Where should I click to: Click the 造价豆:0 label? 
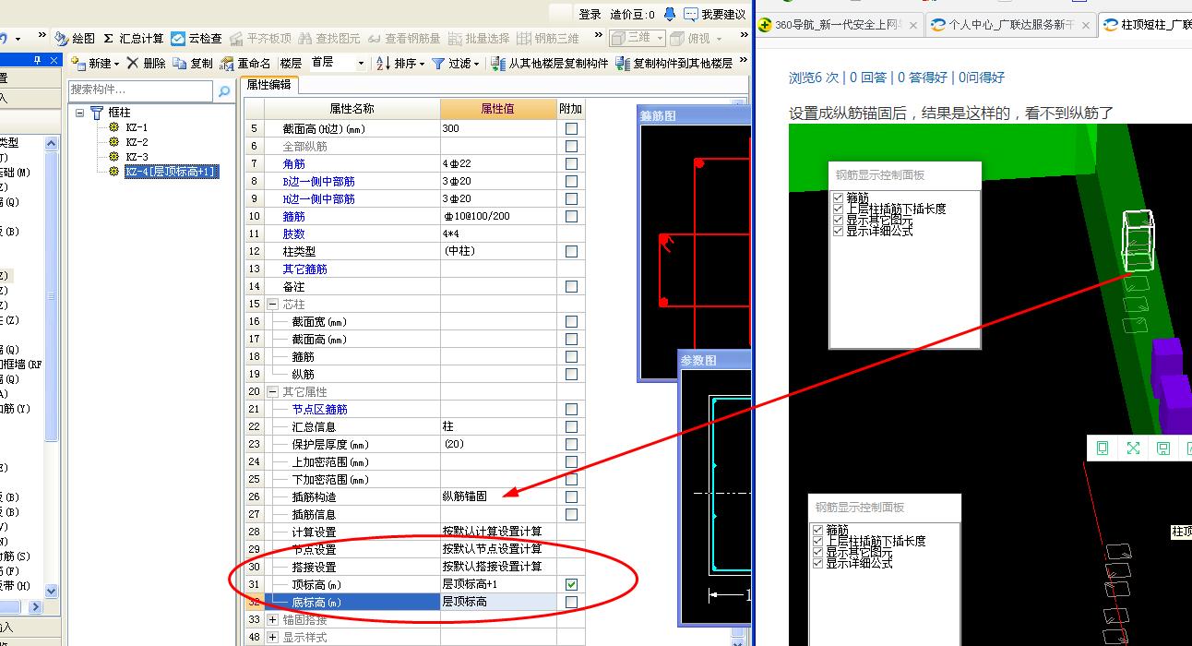point(632,14)
